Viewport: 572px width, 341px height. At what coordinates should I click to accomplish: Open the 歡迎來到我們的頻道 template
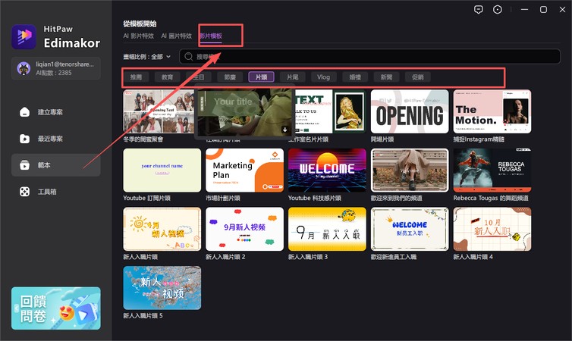click(410, 170)
